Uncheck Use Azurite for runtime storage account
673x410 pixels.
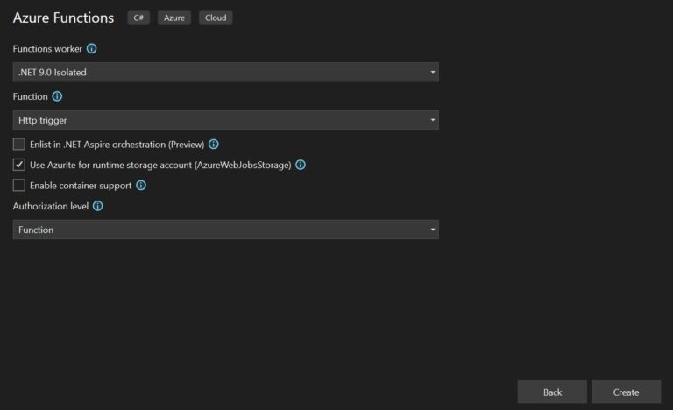(x=19, y=165)
